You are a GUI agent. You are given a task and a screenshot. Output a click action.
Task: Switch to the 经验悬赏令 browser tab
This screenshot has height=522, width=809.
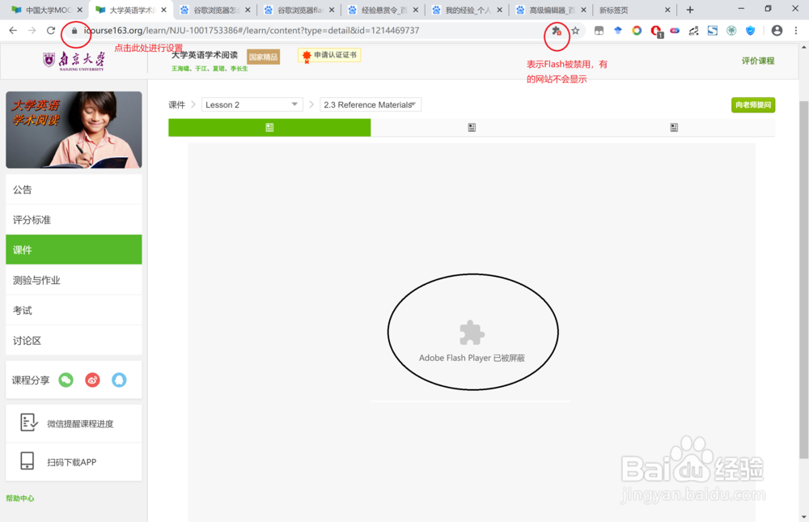(x=383, y=10)
